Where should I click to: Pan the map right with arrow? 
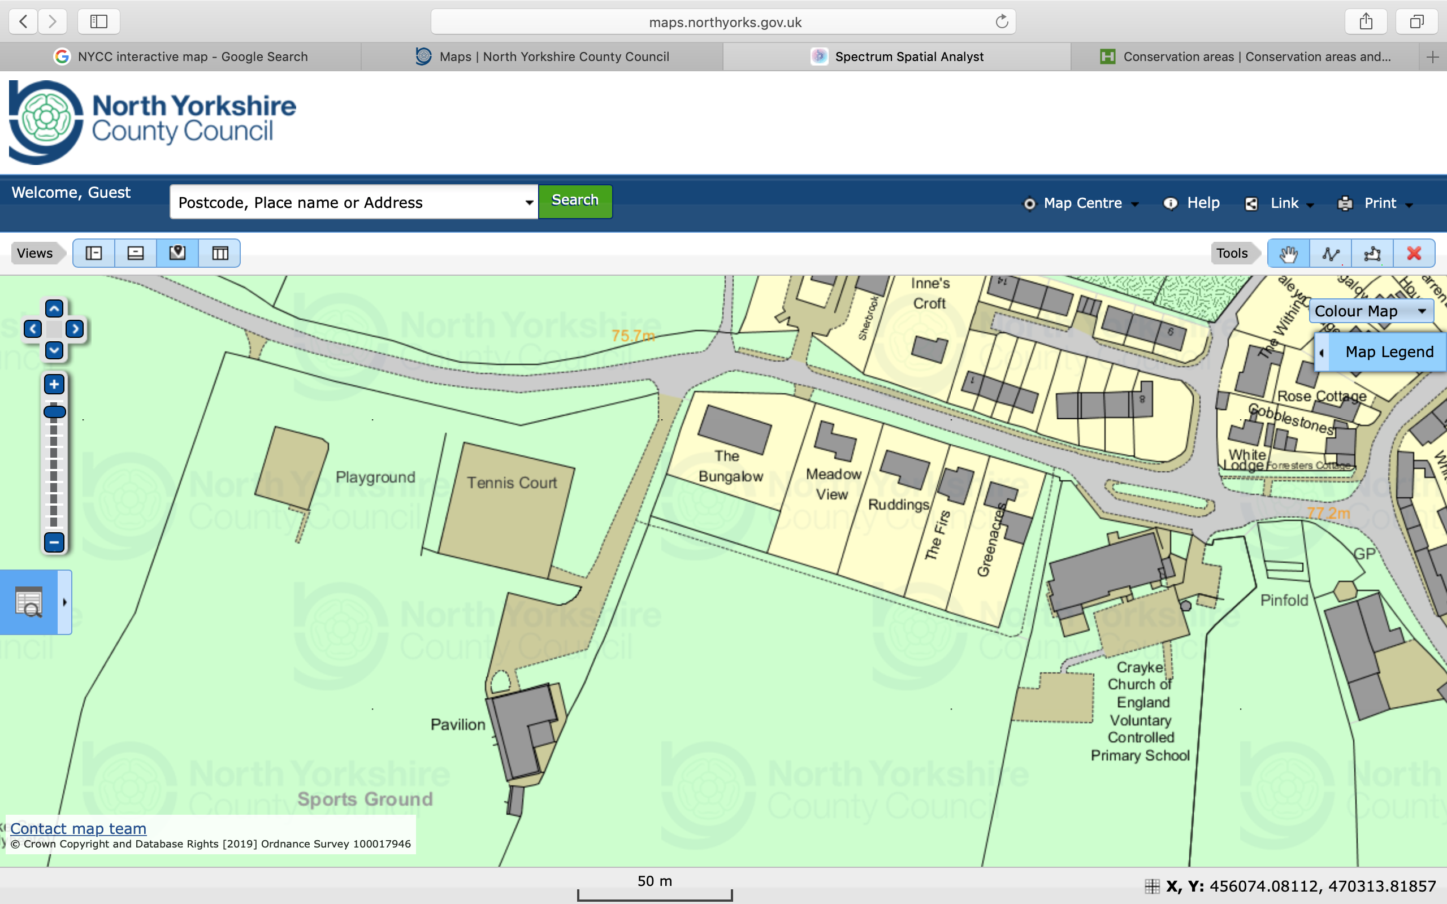click(x=75, y=329)
